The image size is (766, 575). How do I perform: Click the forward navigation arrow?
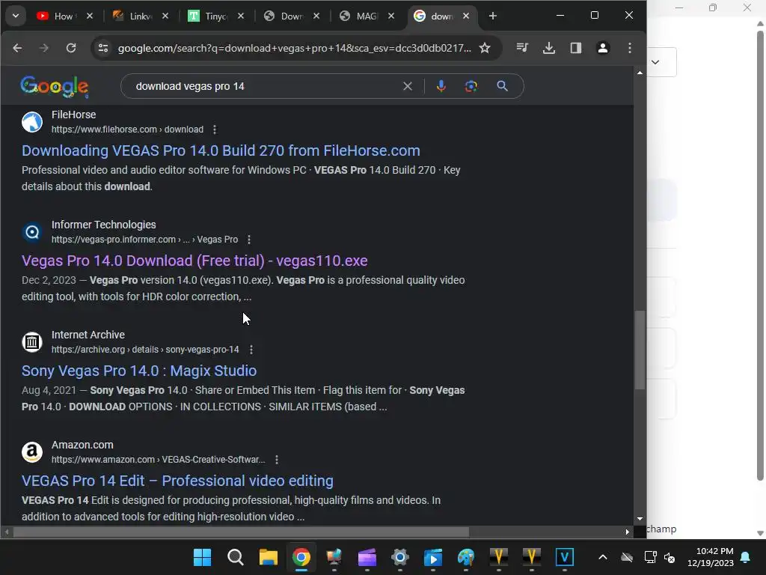coord(44,48)
